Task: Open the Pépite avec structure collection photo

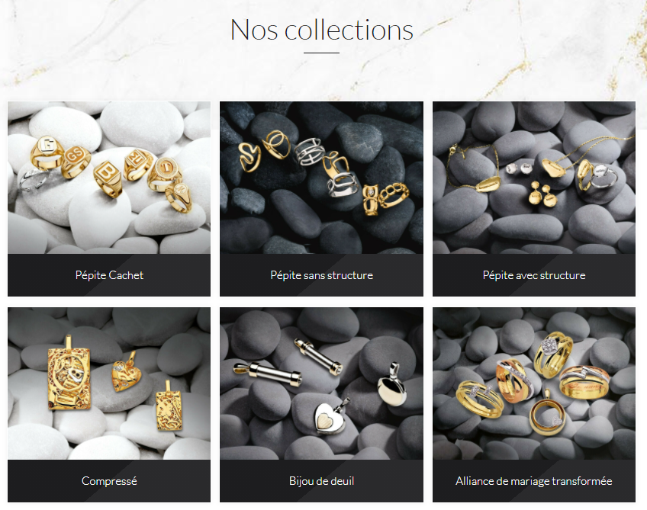Action: 534,178
